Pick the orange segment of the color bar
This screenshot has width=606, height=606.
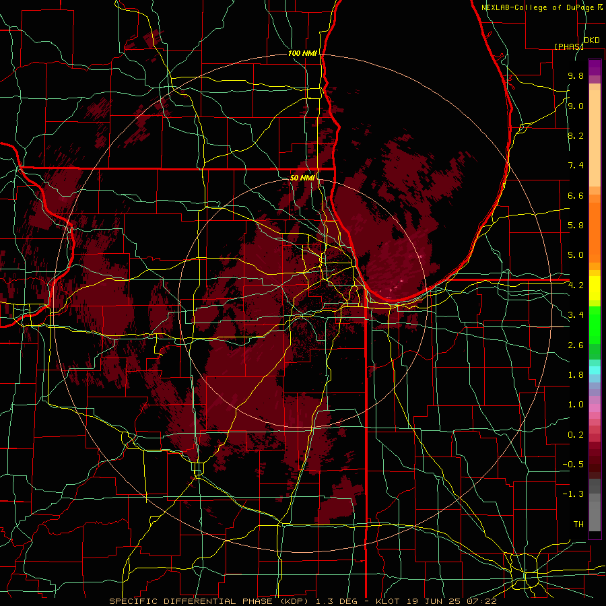(x=595, y=232)
